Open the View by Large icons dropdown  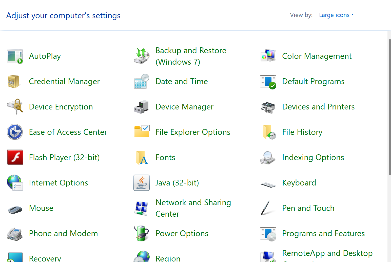click(x=336, y=15)
